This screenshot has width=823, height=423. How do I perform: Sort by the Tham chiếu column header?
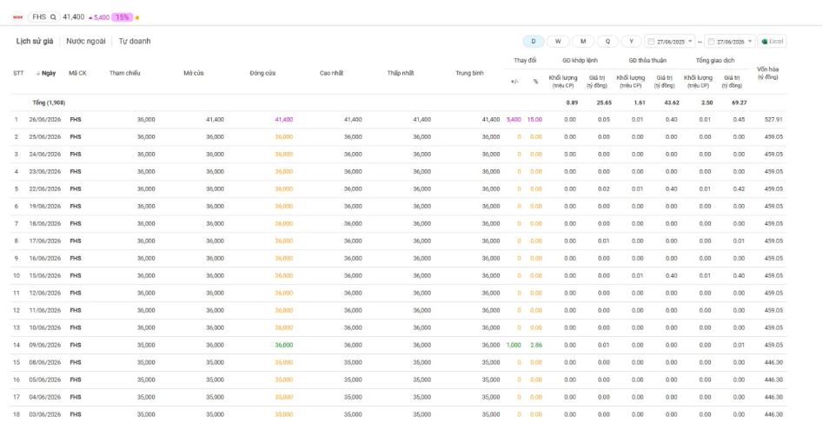(x=124, y=73)
